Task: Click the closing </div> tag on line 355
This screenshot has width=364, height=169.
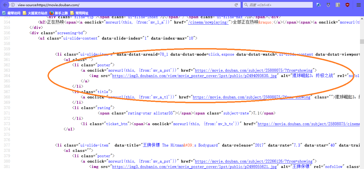Action: click(36, 28)
